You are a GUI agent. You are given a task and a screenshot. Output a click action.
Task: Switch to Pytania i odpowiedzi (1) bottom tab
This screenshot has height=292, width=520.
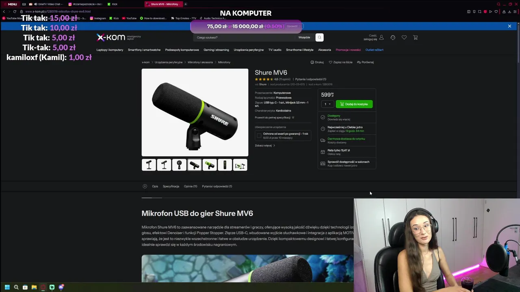[x=217, y=186]
